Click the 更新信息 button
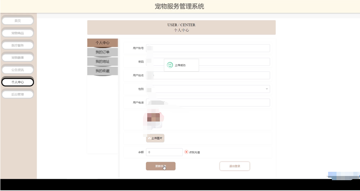 (161, 166)
